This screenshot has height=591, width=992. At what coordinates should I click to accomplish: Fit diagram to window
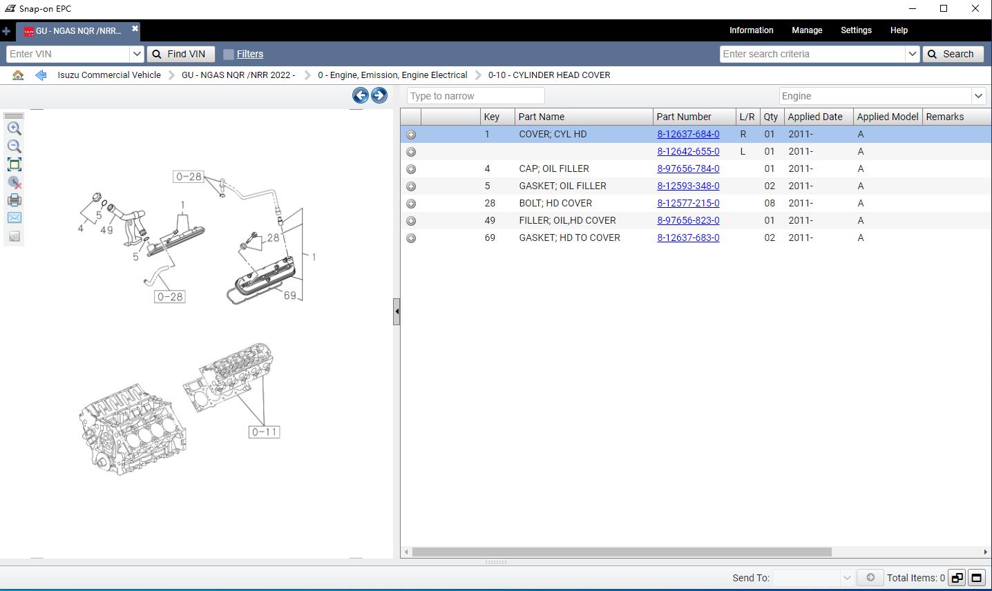point(15,164)
